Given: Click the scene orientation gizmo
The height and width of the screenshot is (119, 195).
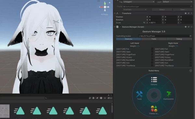Looking at the screenshot, I should (x=105, y=7).
